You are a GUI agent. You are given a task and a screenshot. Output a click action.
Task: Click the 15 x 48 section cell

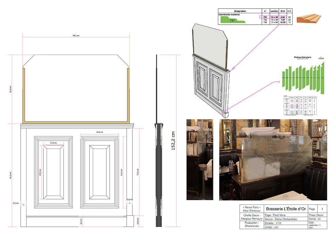coord(274,20)
